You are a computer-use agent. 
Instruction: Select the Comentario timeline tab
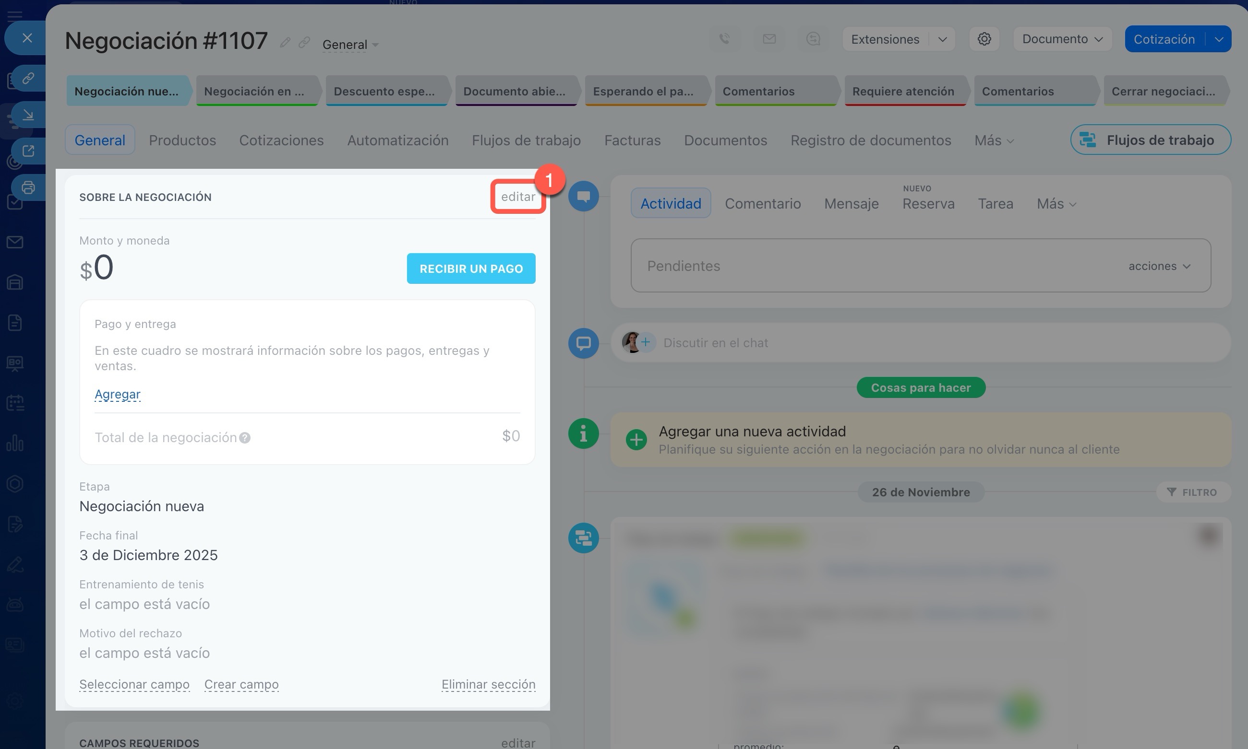[x=762, y=204]
